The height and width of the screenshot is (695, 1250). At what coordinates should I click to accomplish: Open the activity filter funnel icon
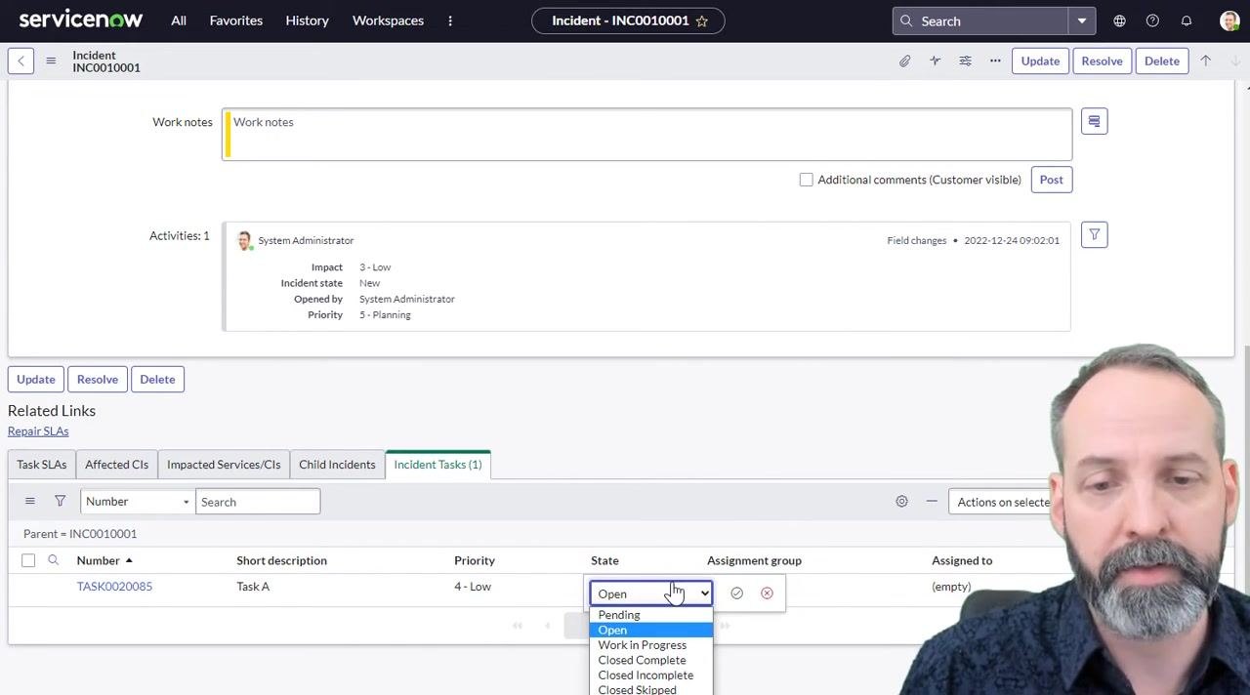[1094, 234]
